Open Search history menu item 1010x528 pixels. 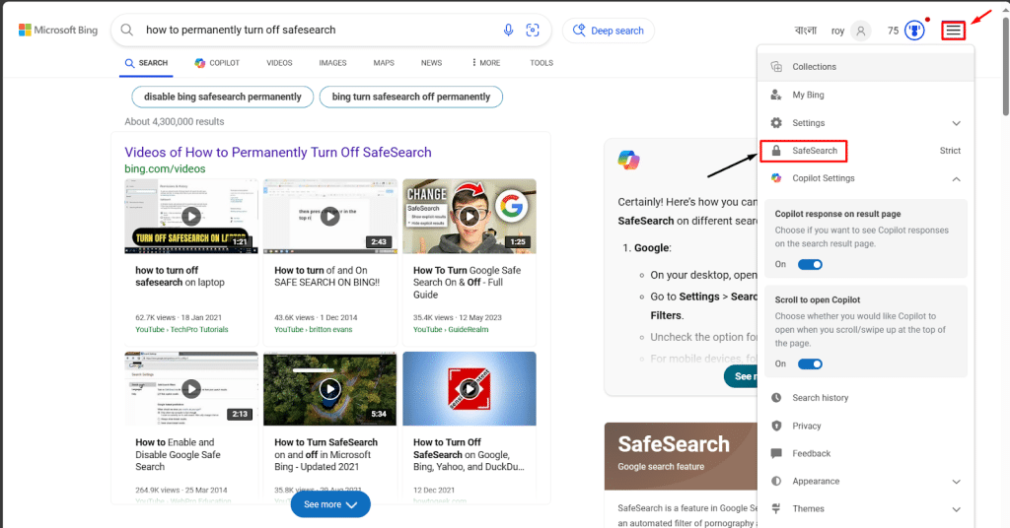[866, 398]
